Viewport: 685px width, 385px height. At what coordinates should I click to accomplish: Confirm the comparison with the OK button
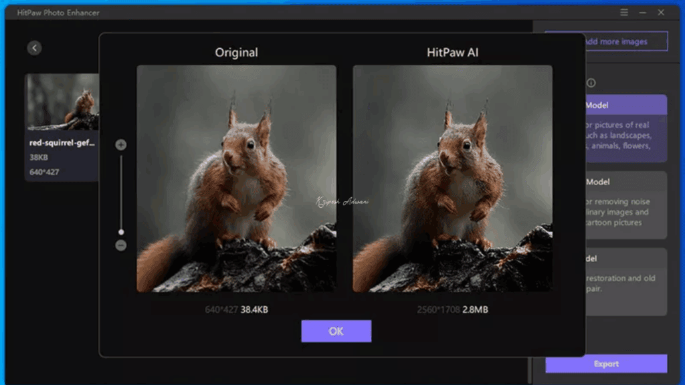(336, 331)
